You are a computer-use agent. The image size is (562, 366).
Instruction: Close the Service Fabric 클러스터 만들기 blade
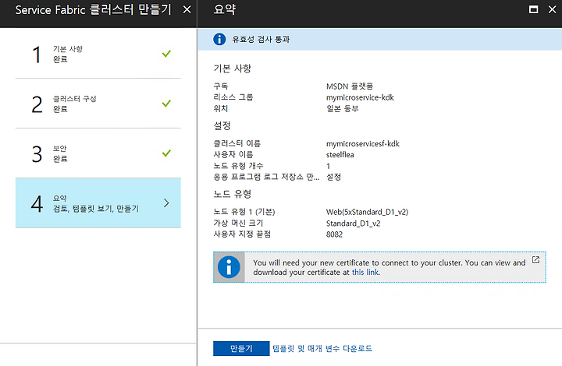click(x=187, y=9)
